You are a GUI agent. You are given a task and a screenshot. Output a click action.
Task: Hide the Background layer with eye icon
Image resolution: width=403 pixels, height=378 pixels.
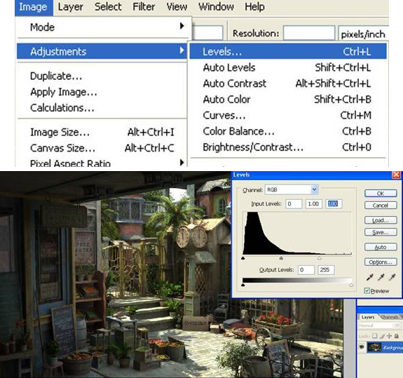click(x=362, y=347)
